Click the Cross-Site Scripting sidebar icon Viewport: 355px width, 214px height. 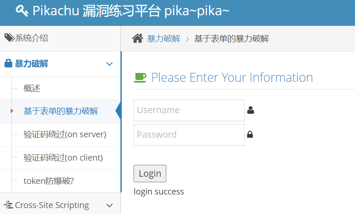[x=8, y=205]
